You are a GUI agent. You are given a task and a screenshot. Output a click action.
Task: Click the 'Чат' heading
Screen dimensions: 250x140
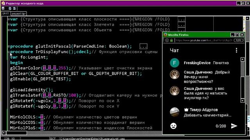pos(174,51)
